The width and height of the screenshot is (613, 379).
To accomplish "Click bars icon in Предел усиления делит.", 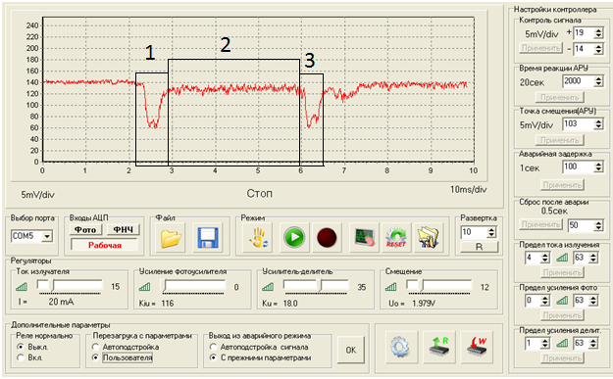I will pyautogui.click(x=562, y=344).
